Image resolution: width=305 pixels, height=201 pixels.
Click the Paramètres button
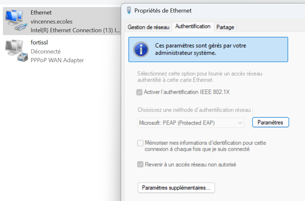270,122
